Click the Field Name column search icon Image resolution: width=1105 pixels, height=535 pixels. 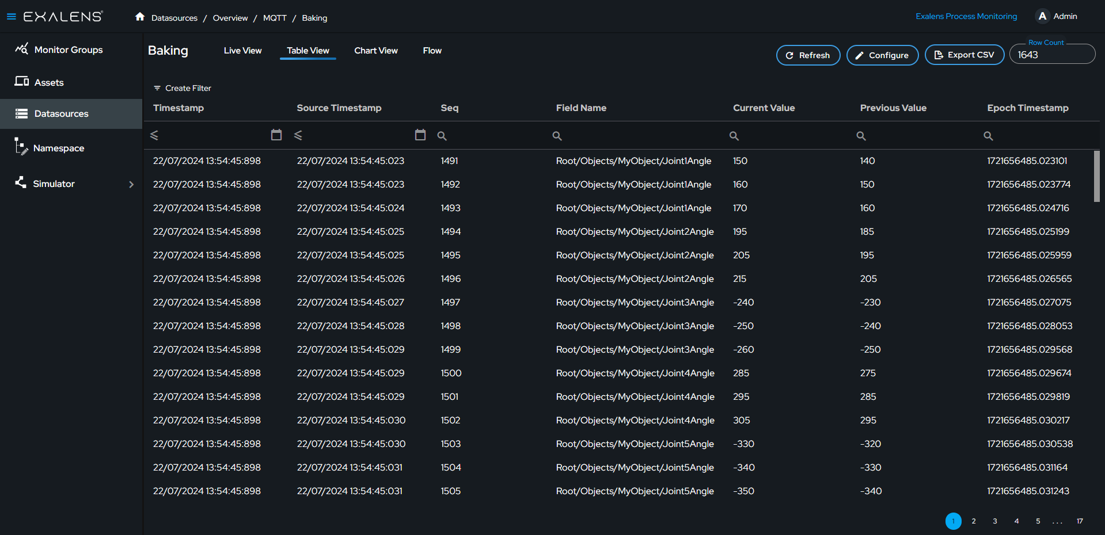click(557, 136)
